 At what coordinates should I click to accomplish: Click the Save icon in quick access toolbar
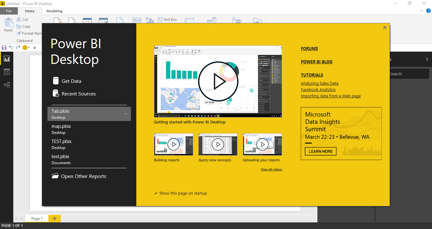pyautogui.click(x=4, y=48)
